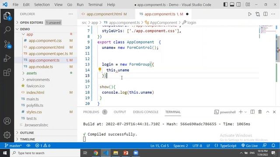
Task: Open the Manage settings gear
Action: (x=7, y=135)
